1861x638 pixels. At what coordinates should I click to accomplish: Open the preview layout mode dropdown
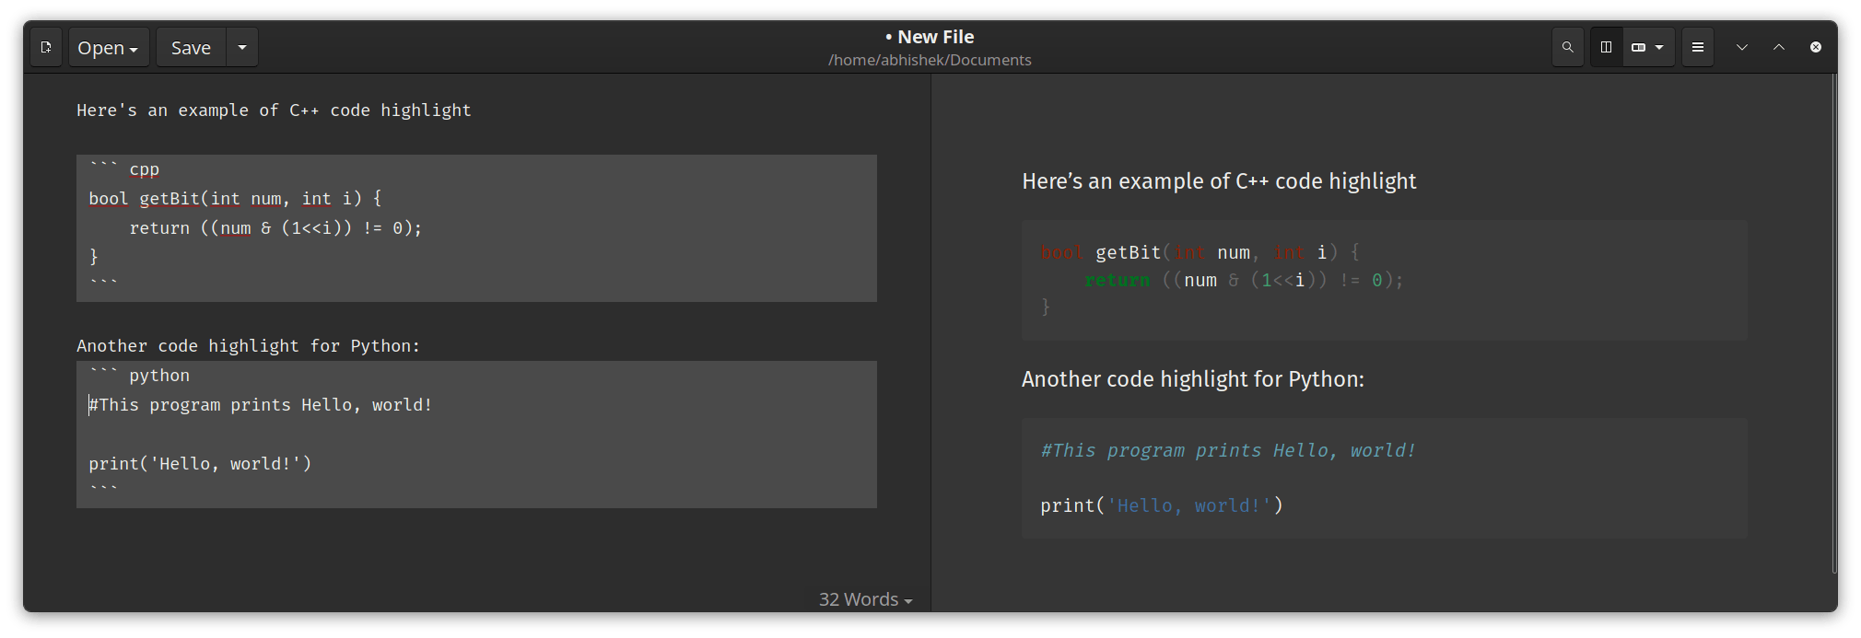click(1648, 47)
